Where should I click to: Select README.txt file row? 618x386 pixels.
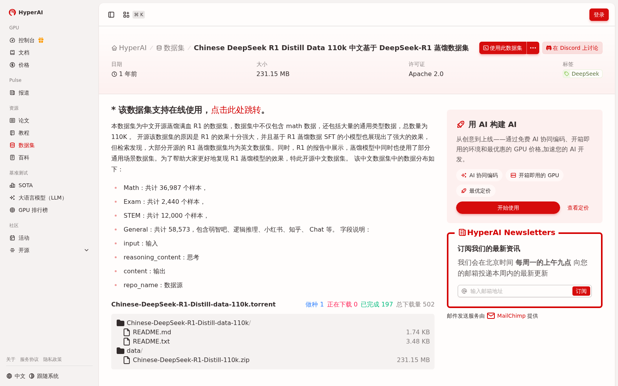273,341
